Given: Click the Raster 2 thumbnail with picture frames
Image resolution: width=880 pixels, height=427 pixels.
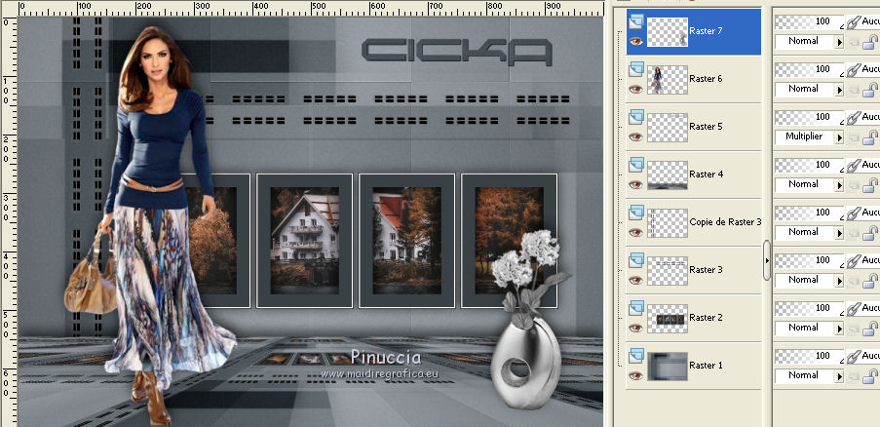Looking at the screenshot, I should click(668, 318).
